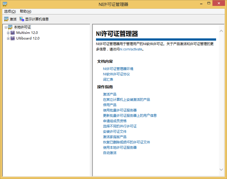
Task: Open the NI软件许可证协议 link
Action: pyautogui.click(x=116, y=74)
